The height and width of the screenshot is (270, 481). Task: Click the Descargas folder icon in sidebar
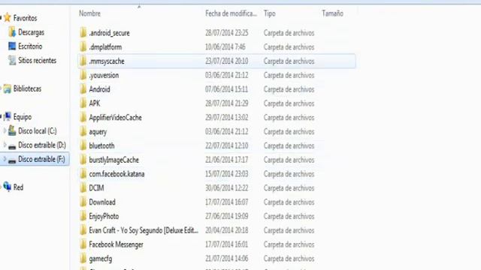pos(12,31)
